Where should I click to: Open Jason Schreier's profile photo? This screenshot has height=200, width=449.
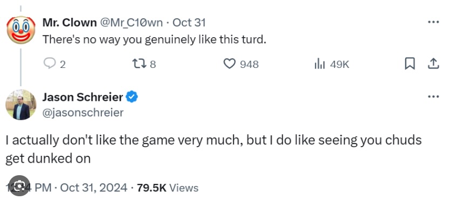(x=21, y=105)
